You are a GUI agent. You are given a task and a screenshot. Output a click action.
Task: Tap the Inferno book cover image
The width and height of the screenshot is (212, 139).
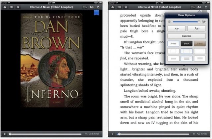click(x=51, y=60)
